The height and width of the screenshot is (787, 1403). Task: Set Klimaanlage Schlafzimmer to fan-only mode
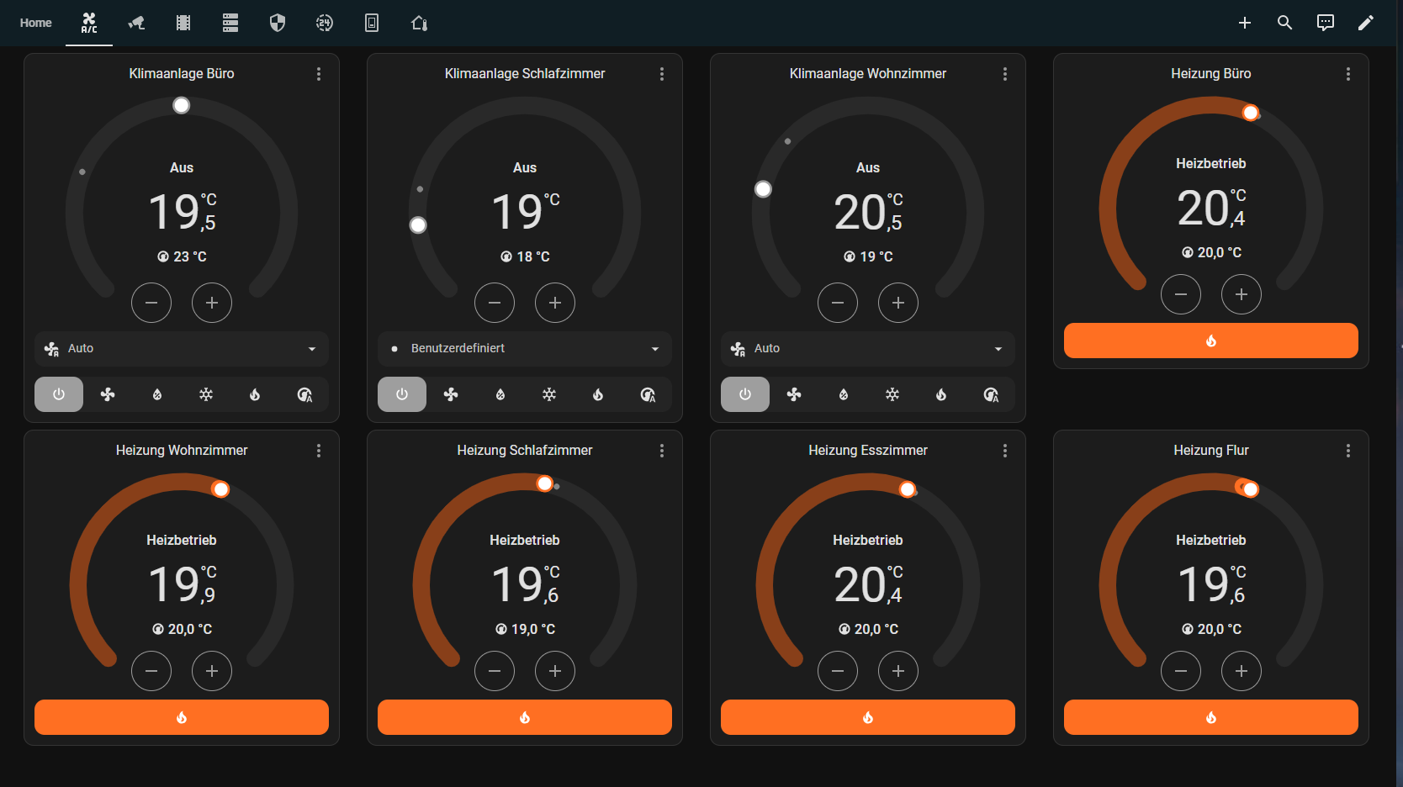[x=451, y=394]
